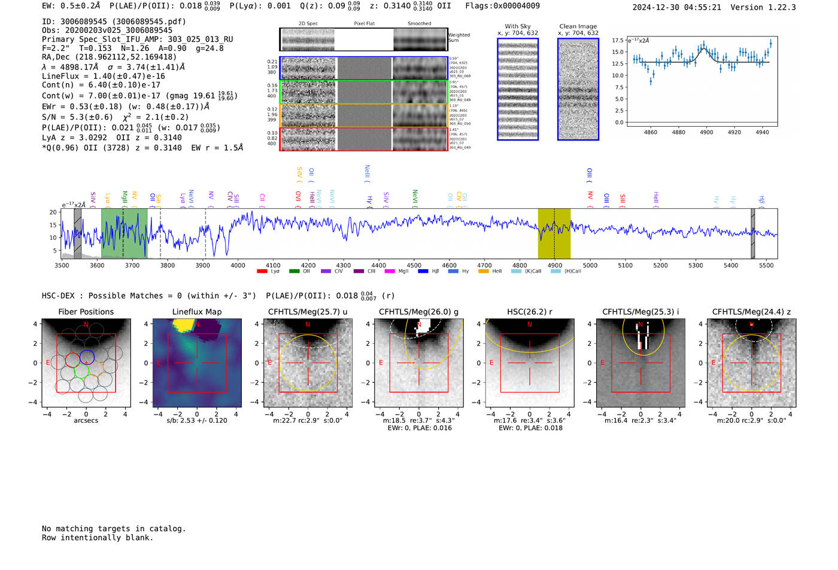
Task: Click 'Row intentionally blank.' text
Action: (98, 538)
